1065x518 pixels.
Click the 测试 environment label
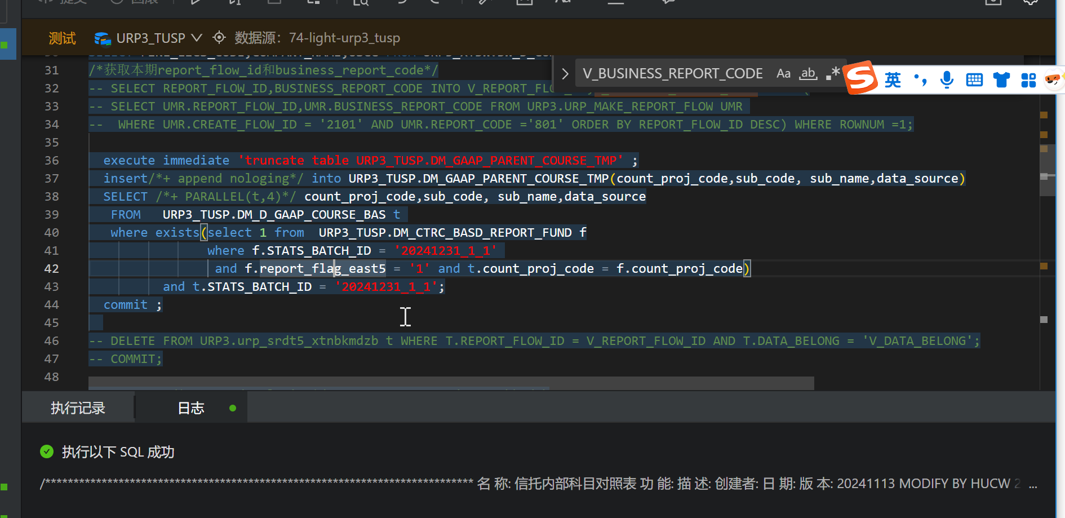[x=62, y=38]
